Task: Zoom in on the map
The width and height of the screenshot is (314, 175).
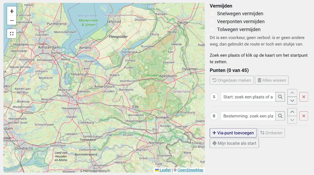Action: coord(12,11)
